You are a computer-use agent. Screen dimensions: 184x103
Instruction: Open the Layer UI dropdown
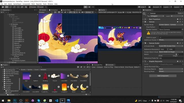tap(177, 16)
